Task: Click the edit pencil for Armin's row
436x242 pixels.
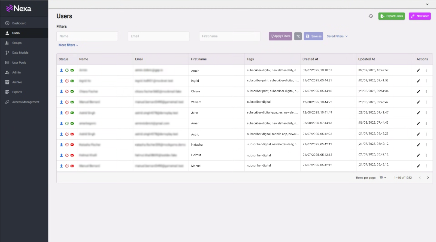Action: (418, 70)
